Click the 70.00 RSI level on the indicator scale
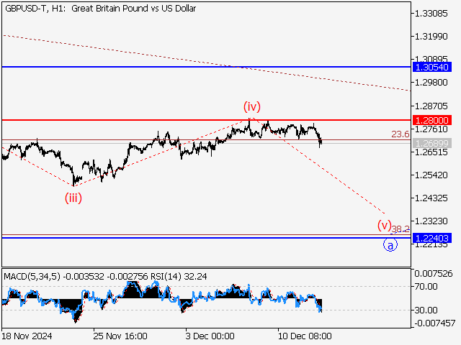The image size is (461, 345). [x=426, y=286]
